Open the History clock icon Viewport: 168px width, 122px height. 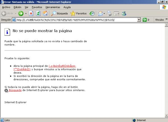pos(92,13)
